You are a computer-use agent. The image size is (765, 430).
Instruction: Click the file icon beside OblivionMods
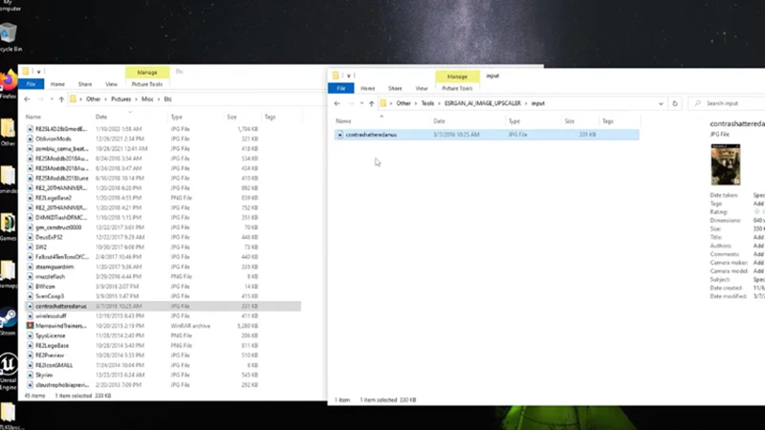click(31, 139)
